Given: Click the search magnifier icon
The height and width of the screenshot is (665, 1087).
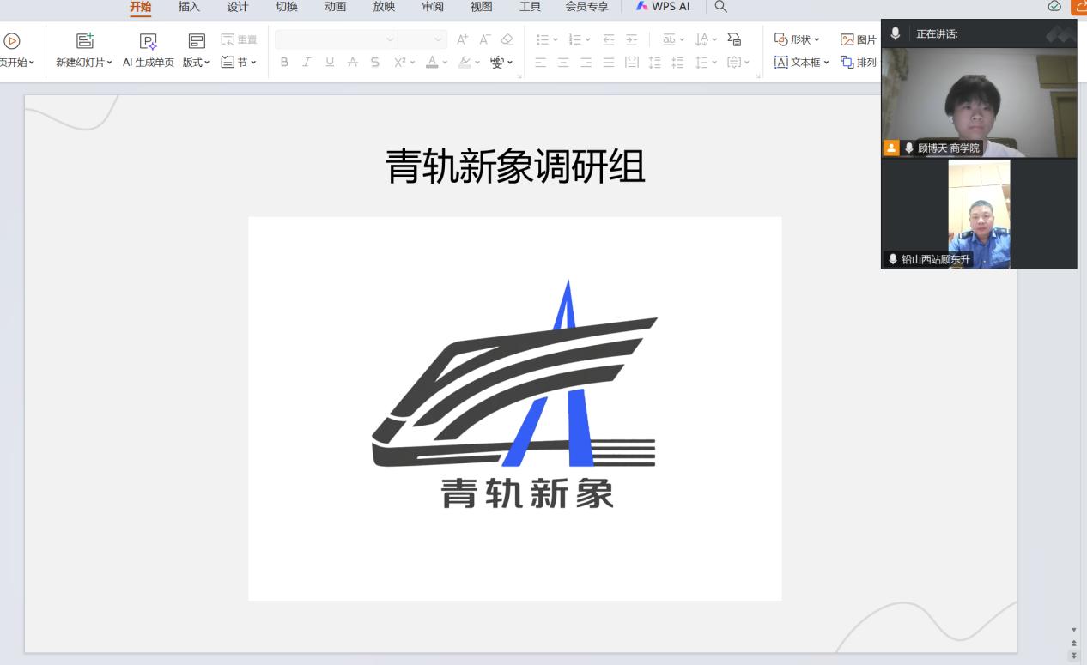Looking at the screenshot, I should pos(720,7).
